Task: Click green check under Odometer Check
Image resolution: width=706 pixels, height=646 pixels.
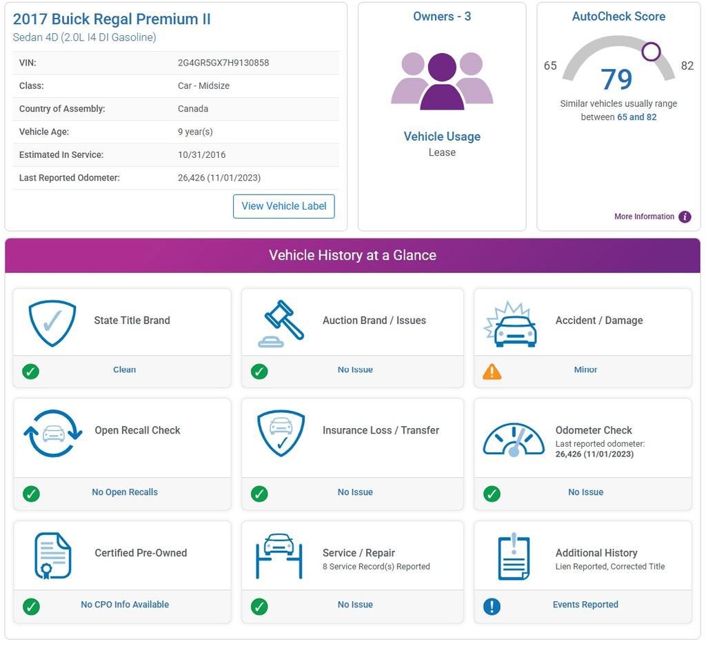Action: (492, 494)
